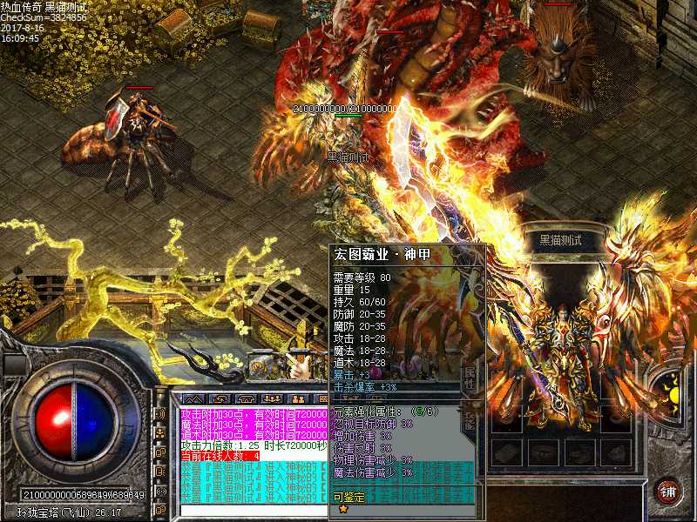Select the first slot in bottom equipment row
The image size is (697, 522).
click(507, 452)
